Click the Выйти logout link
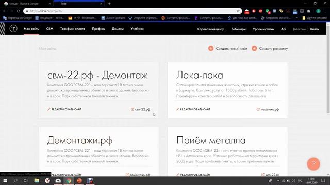 [315, 29]
